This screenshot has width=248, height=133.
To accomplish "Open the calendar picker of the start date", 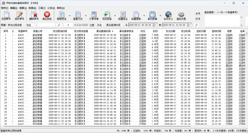I will tap(154, 25).
